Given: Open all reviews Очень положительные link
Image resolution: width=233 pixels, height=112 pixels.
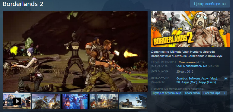Looking at the screenshot, I should 192,66.
